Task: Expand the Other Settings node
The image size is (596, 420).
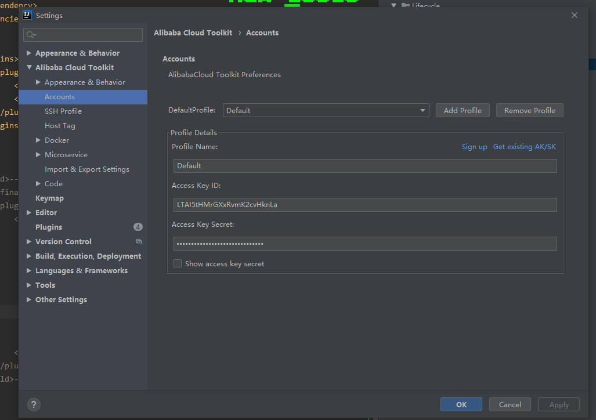Action: [29, 299]
